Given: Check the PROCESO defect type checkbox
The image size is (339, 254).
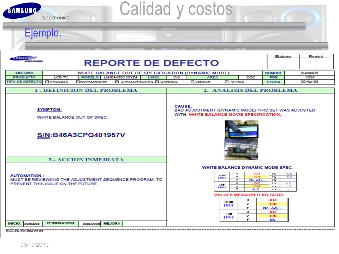Looking at the screenshot, I should pyautogui.click(x=47, y=82).
